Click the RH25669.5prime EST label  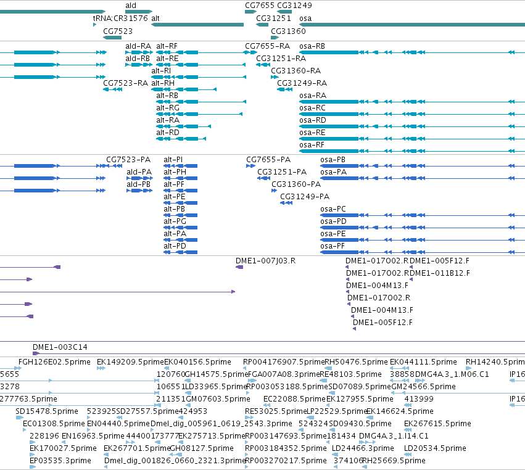tap(394, 461)
